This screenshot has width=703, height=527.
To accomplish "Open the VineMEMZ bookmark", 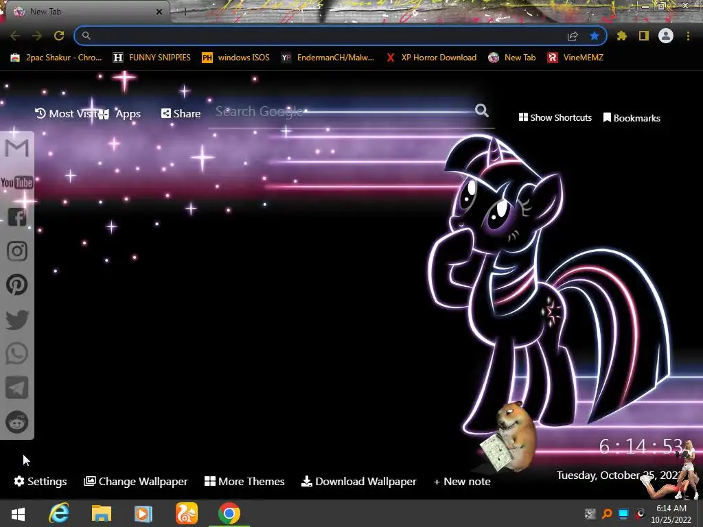I will pyautogui.click(x=575, y=58).
